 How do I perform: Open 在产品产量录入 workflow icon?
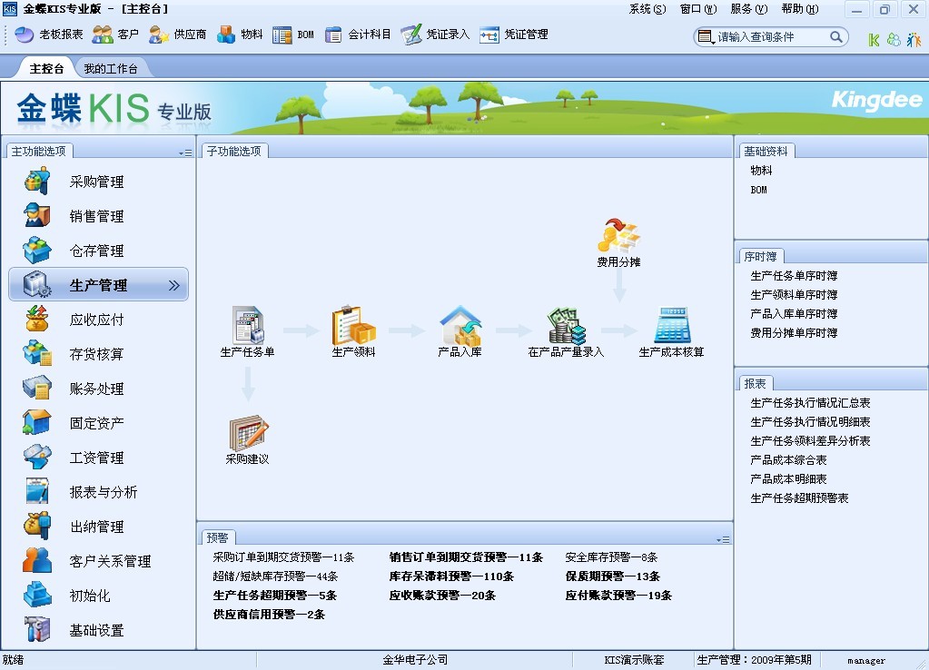[566, 325]
